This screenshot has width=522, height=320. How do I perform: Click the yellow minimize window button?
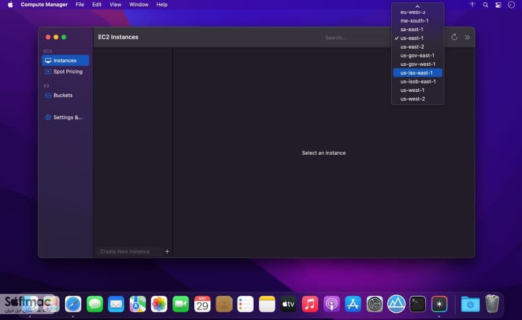point(56,37)
